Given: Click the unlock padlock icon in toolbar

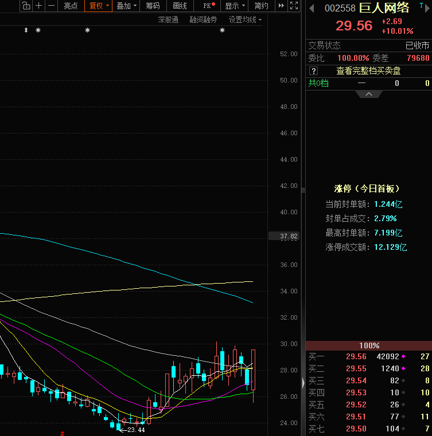Looking at the screenshot, I should click(x=26, y=6).
